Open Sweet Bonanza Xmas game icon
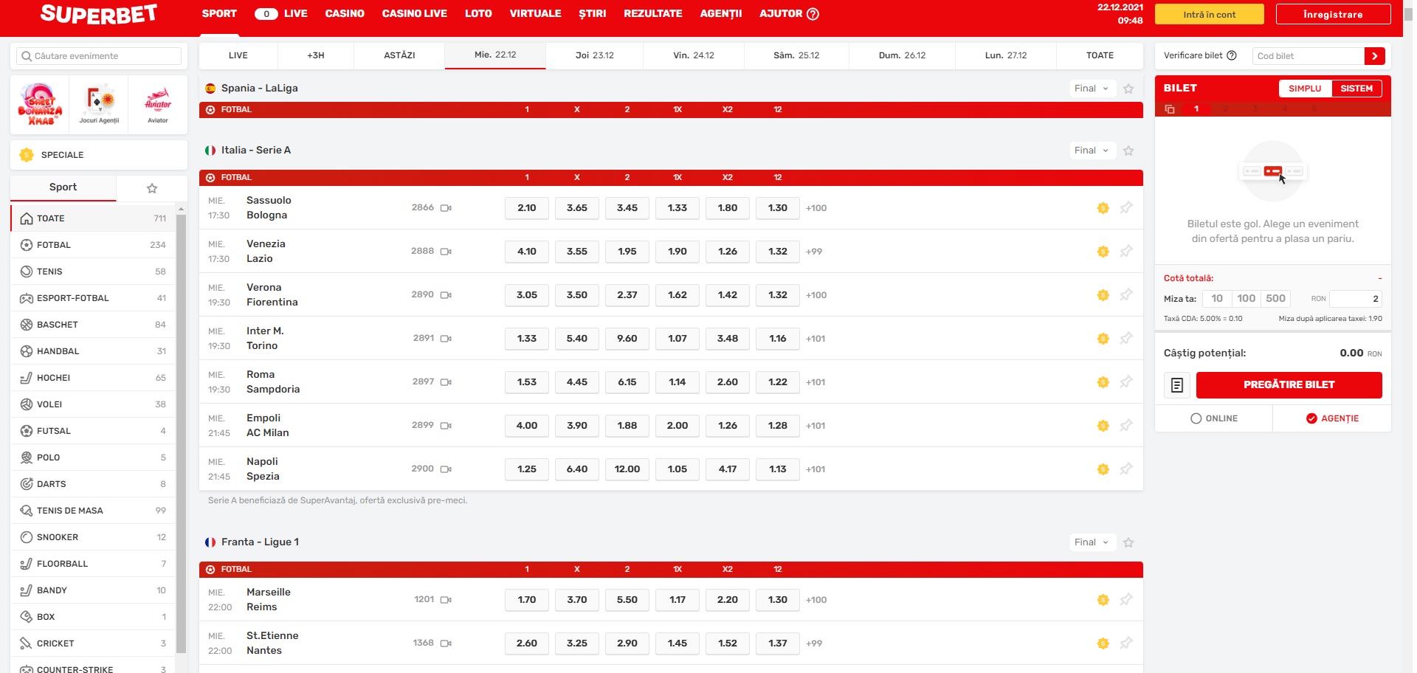This screenshot has height=673, width=1417. 40,105
